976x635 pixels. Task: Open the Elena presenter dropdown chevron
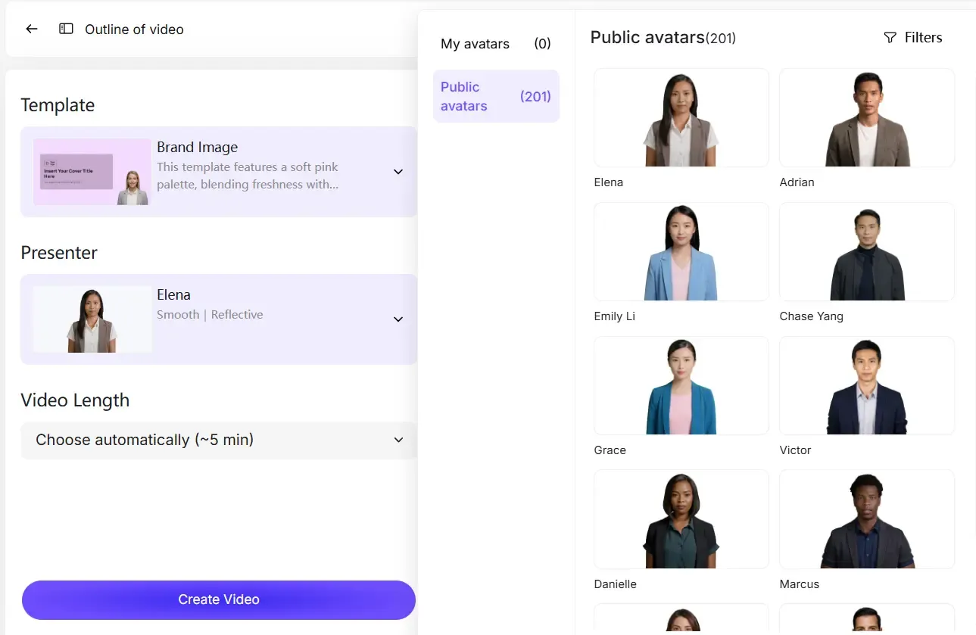click(x=398, y=319)
